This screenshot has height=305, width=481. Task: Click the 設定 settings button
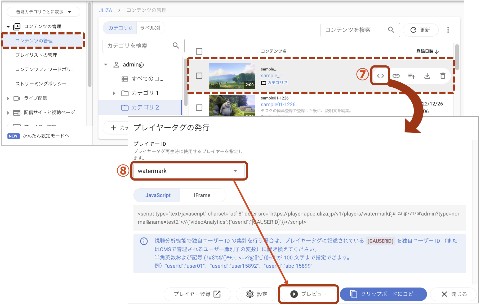coord(257,294)
